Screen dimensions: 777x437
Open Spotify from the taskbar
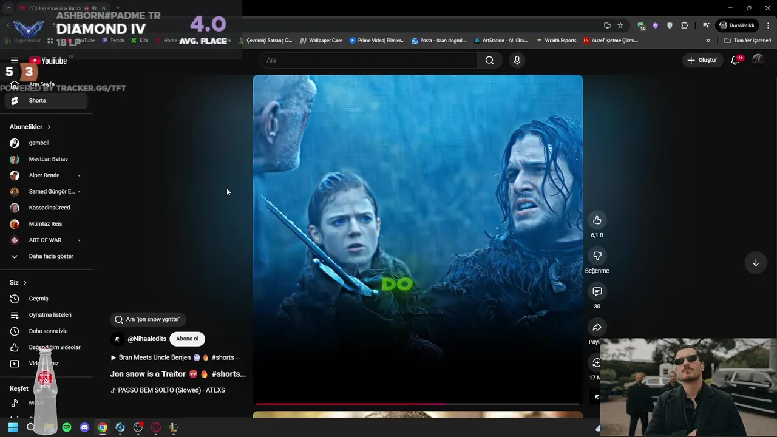[x=67, y=427]
